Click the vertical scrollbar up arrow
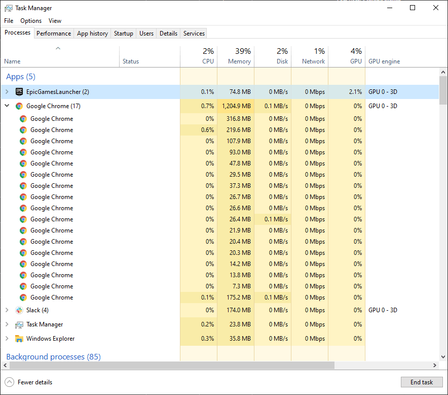The width and height of the screenshot is (448, 395). tap(443, 72)
